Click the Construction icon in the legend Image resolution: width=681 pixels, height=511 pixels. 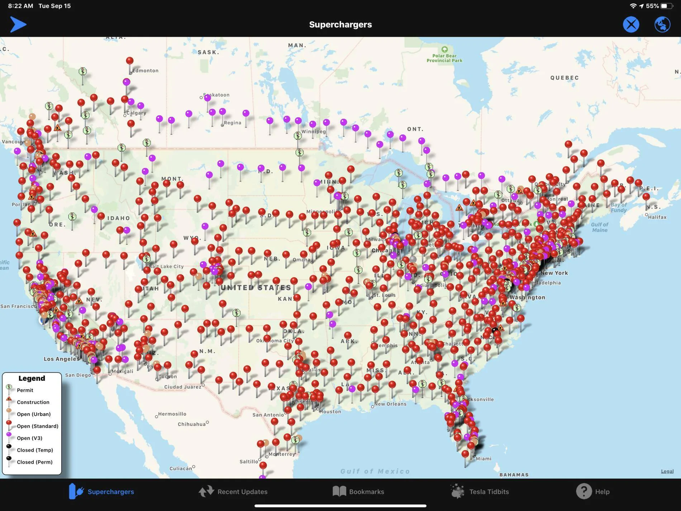(9, 399)
